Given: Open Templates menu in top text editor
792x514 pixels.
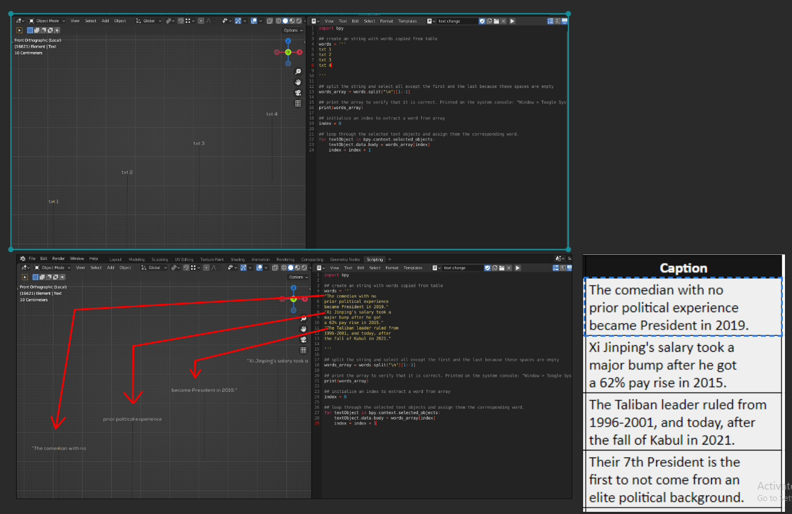Looking at the screenshot, I should [408, 21].
